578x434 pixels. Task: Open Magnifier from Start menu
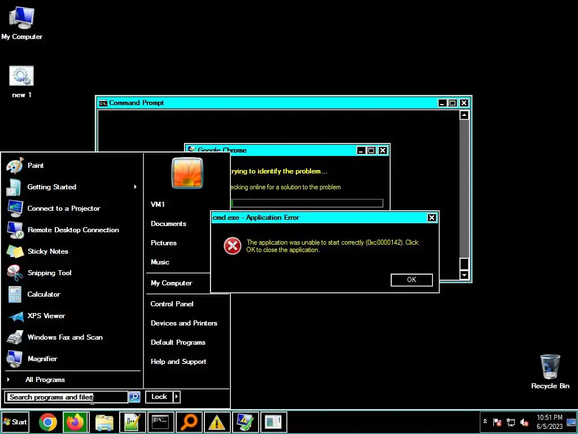tap(73, 358)
